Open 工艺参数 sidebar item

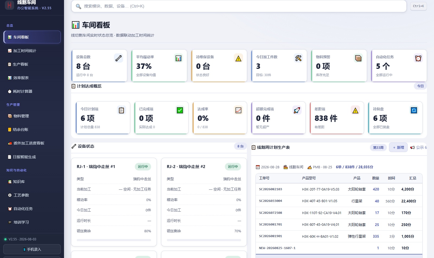32,195
